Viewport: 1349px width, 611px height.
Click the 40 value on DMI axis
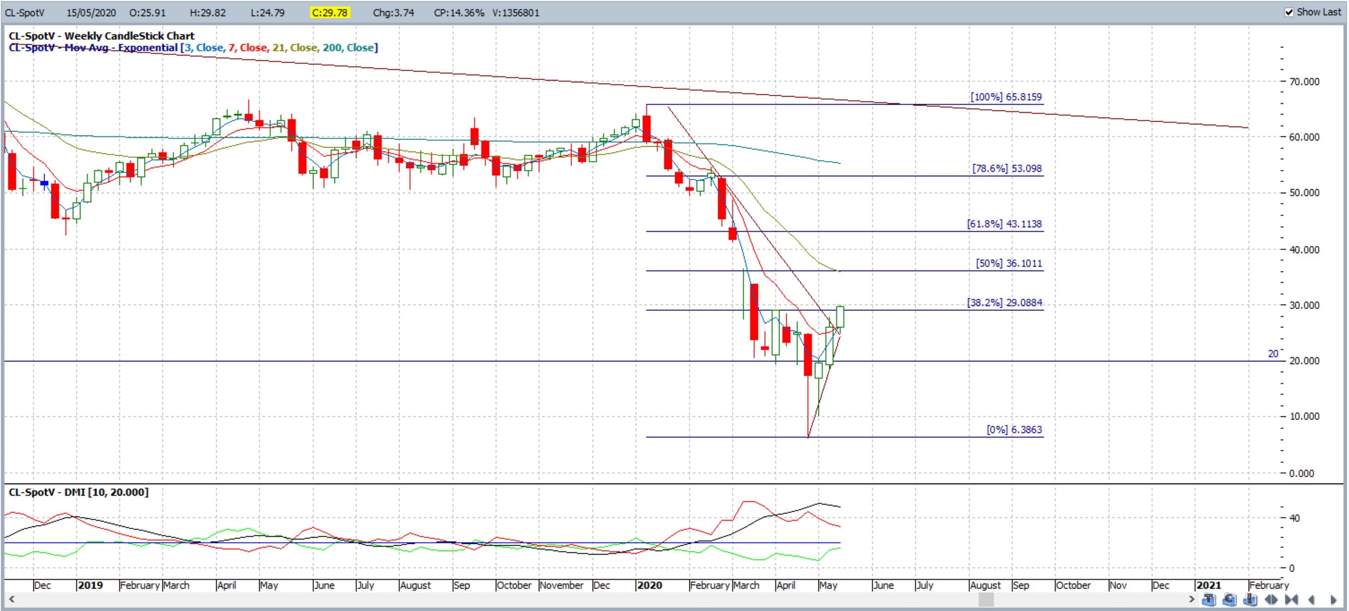1295,518
